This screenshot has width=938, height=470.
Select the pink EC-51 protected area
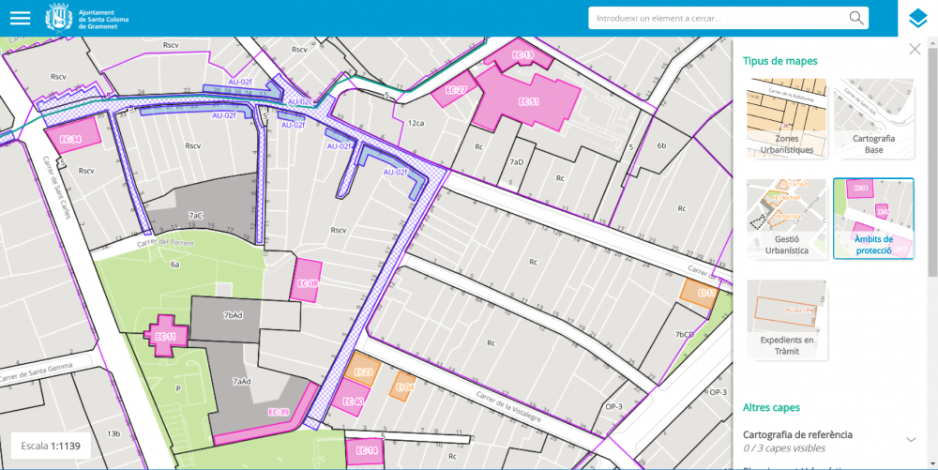tap(525, 101)
